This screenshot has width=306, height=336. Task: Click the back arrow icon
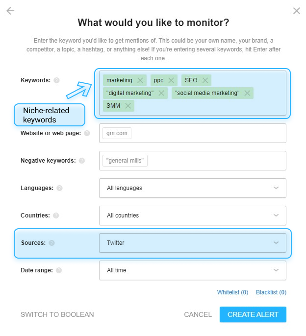10,11
